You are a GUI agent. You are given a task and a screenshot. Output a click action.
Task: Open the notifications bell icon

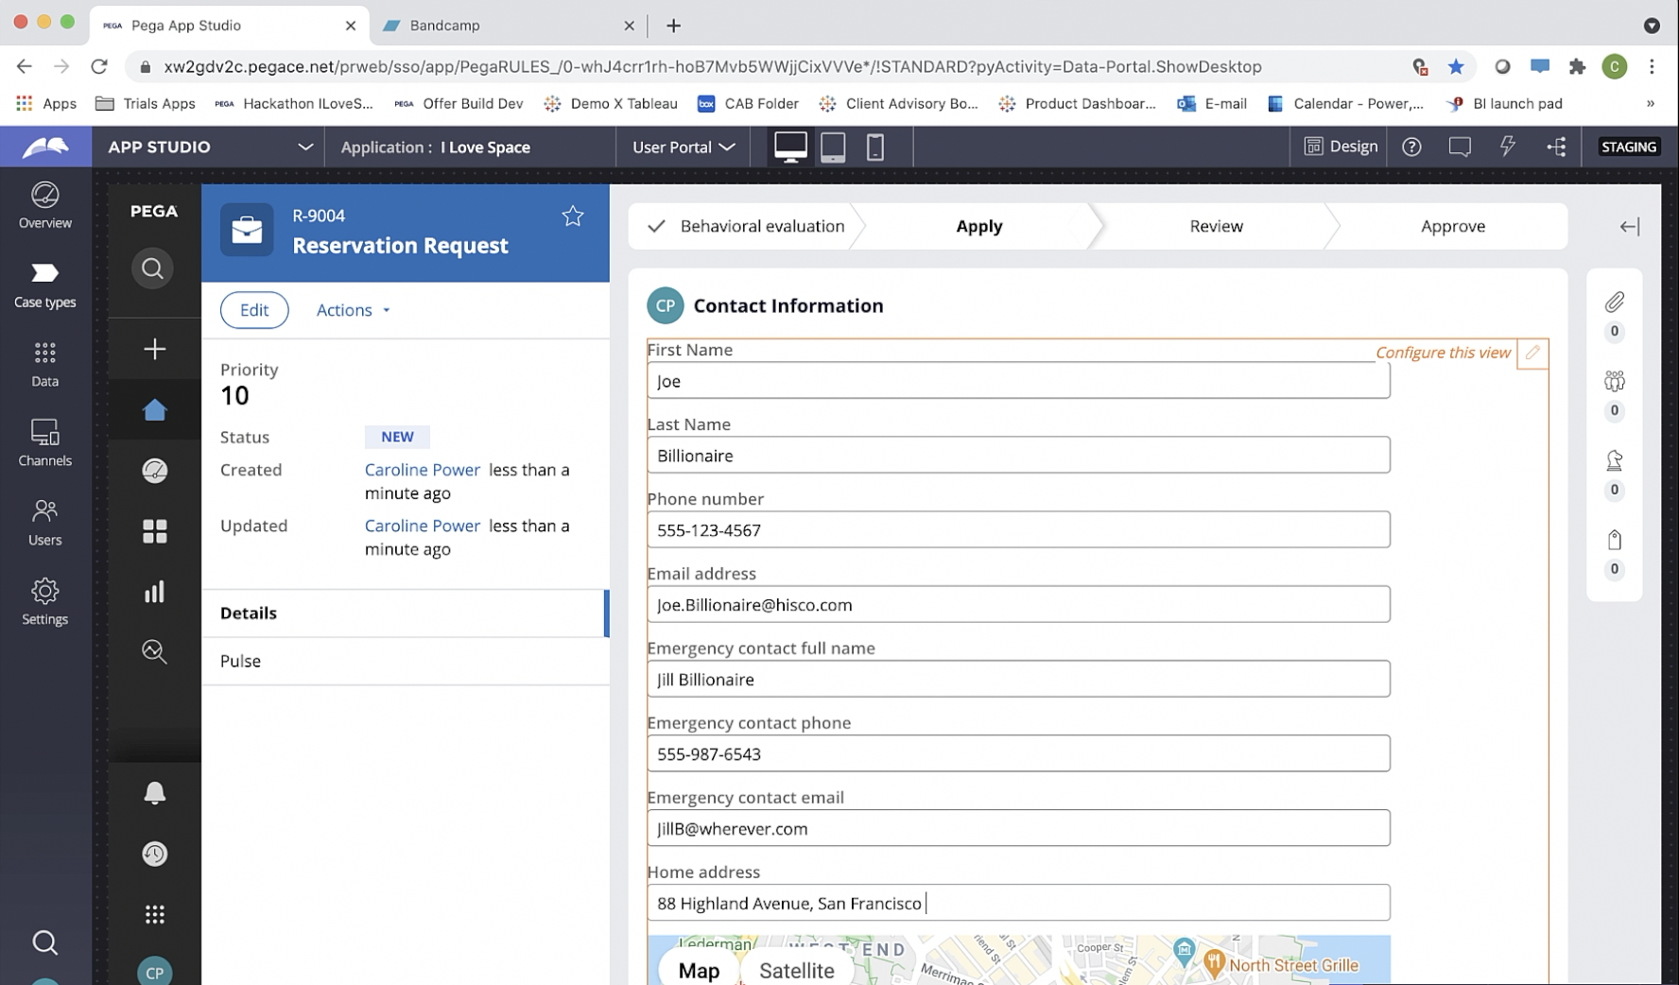(154, 792)
